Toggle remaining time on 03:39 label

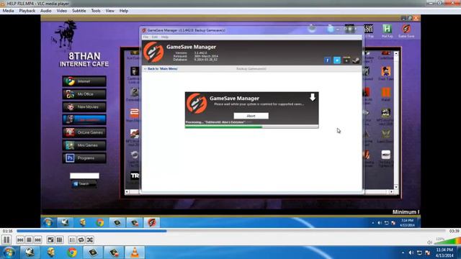click(455, 231)
